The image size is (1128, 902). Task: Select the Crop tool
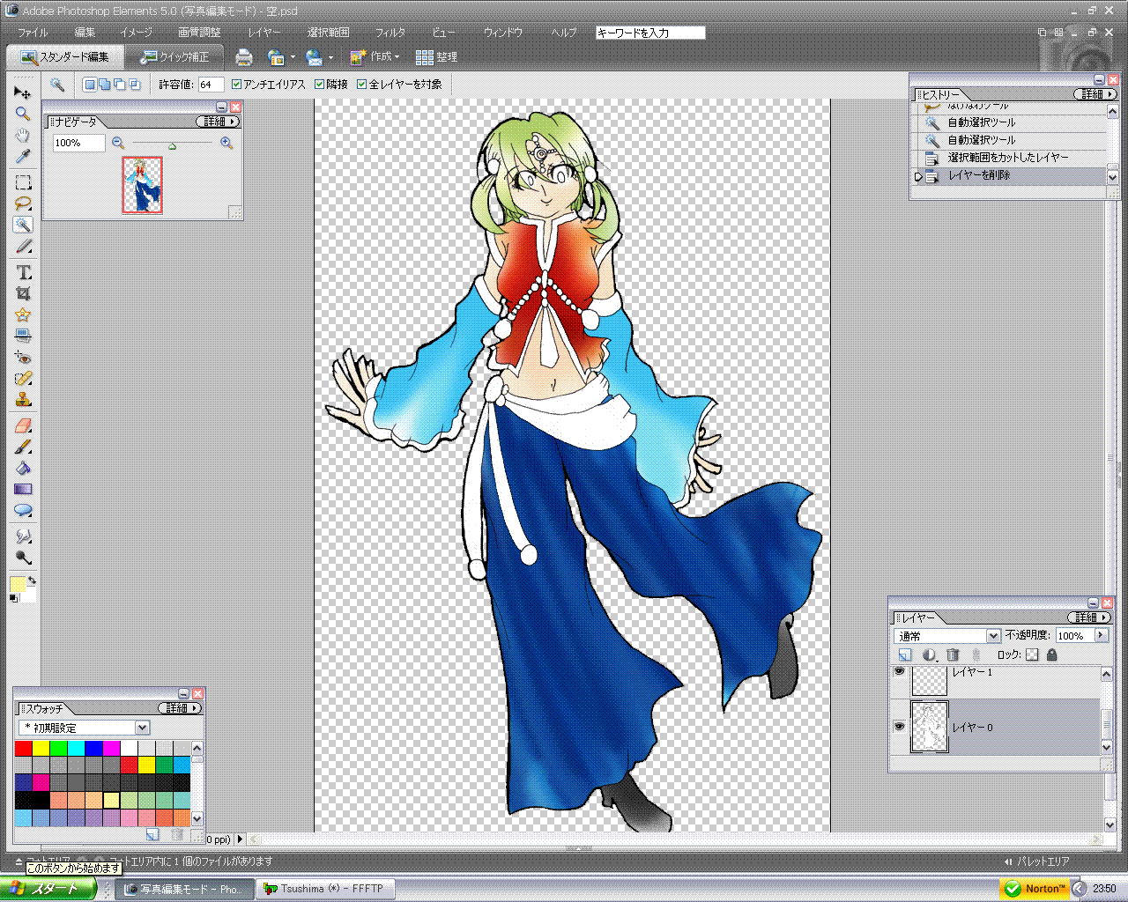pyautogui.click(x=23, y=293)
